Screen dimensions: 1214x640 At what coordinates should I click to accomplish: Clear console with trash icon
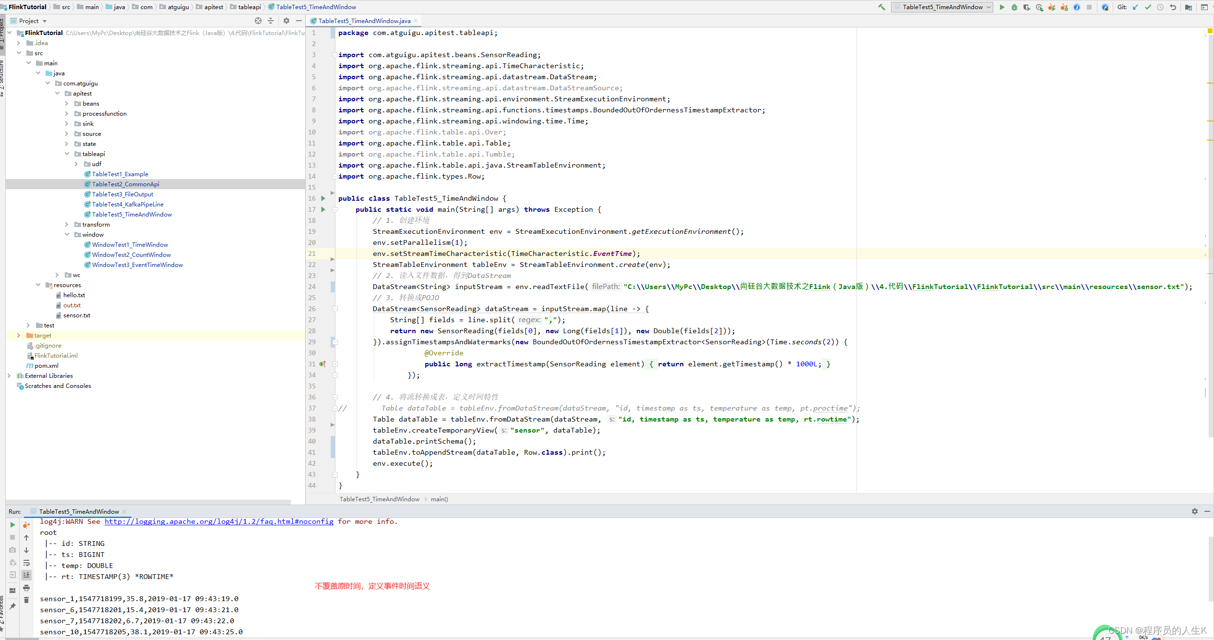pyautogui.click(x=26, y=600)
